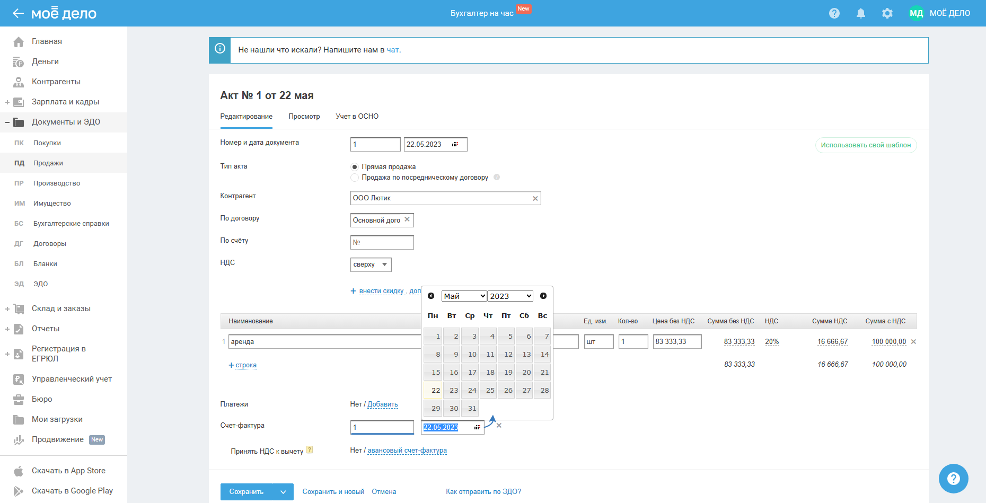Image resolution: width=986 pixels, height=503 pixels.
Task: Expand the Сохранить button arrow menu
Action: tap(283, 492)
